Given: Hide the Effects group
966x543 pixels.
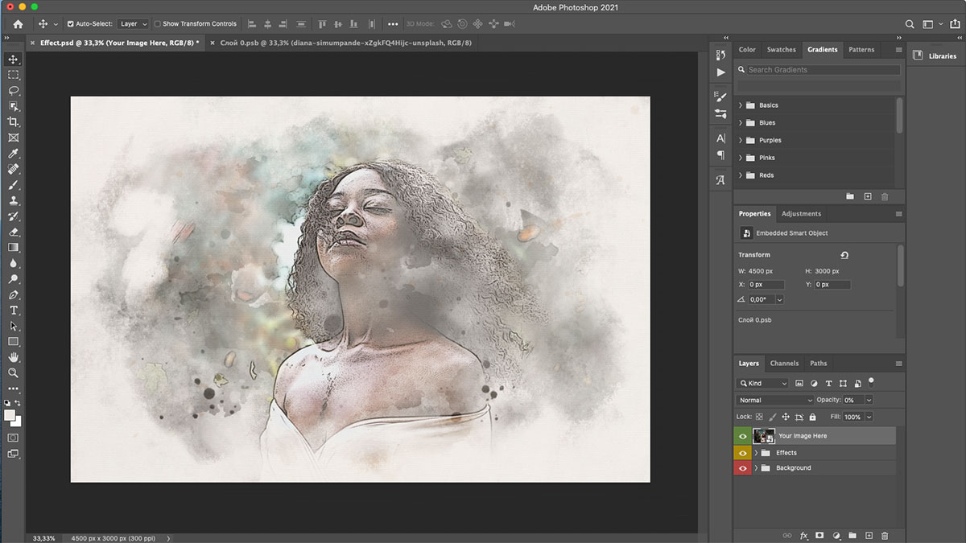Looking at the screenshot, I should [743, 453].
